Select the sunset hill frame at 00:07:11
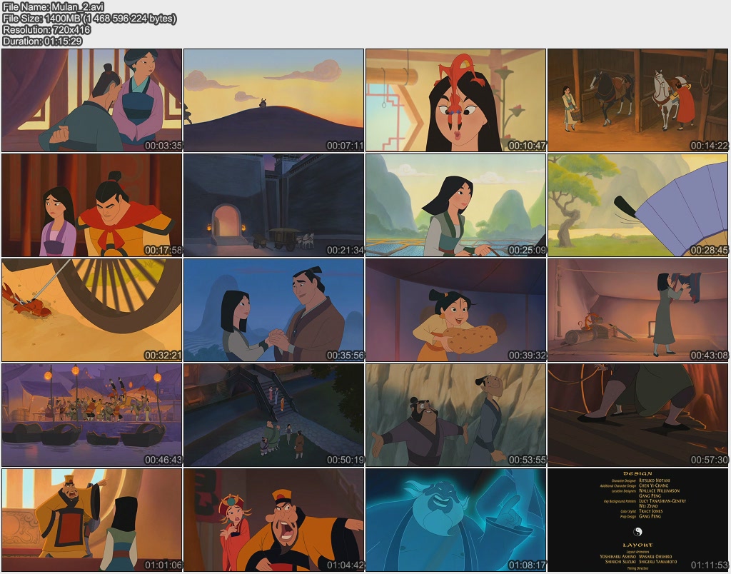 coord(274,100)
